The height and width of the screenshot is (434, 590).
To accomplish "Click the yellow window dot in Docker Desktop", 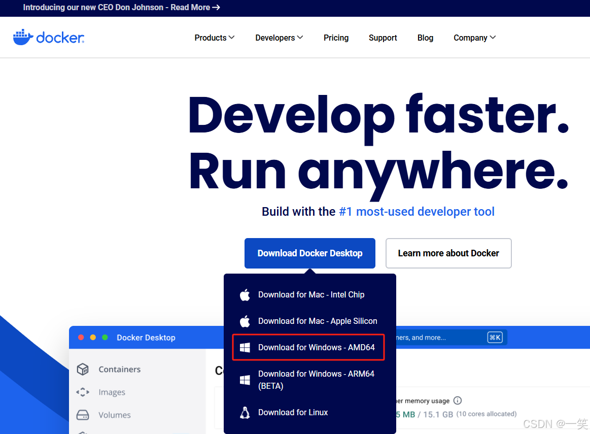I will 93,337.
